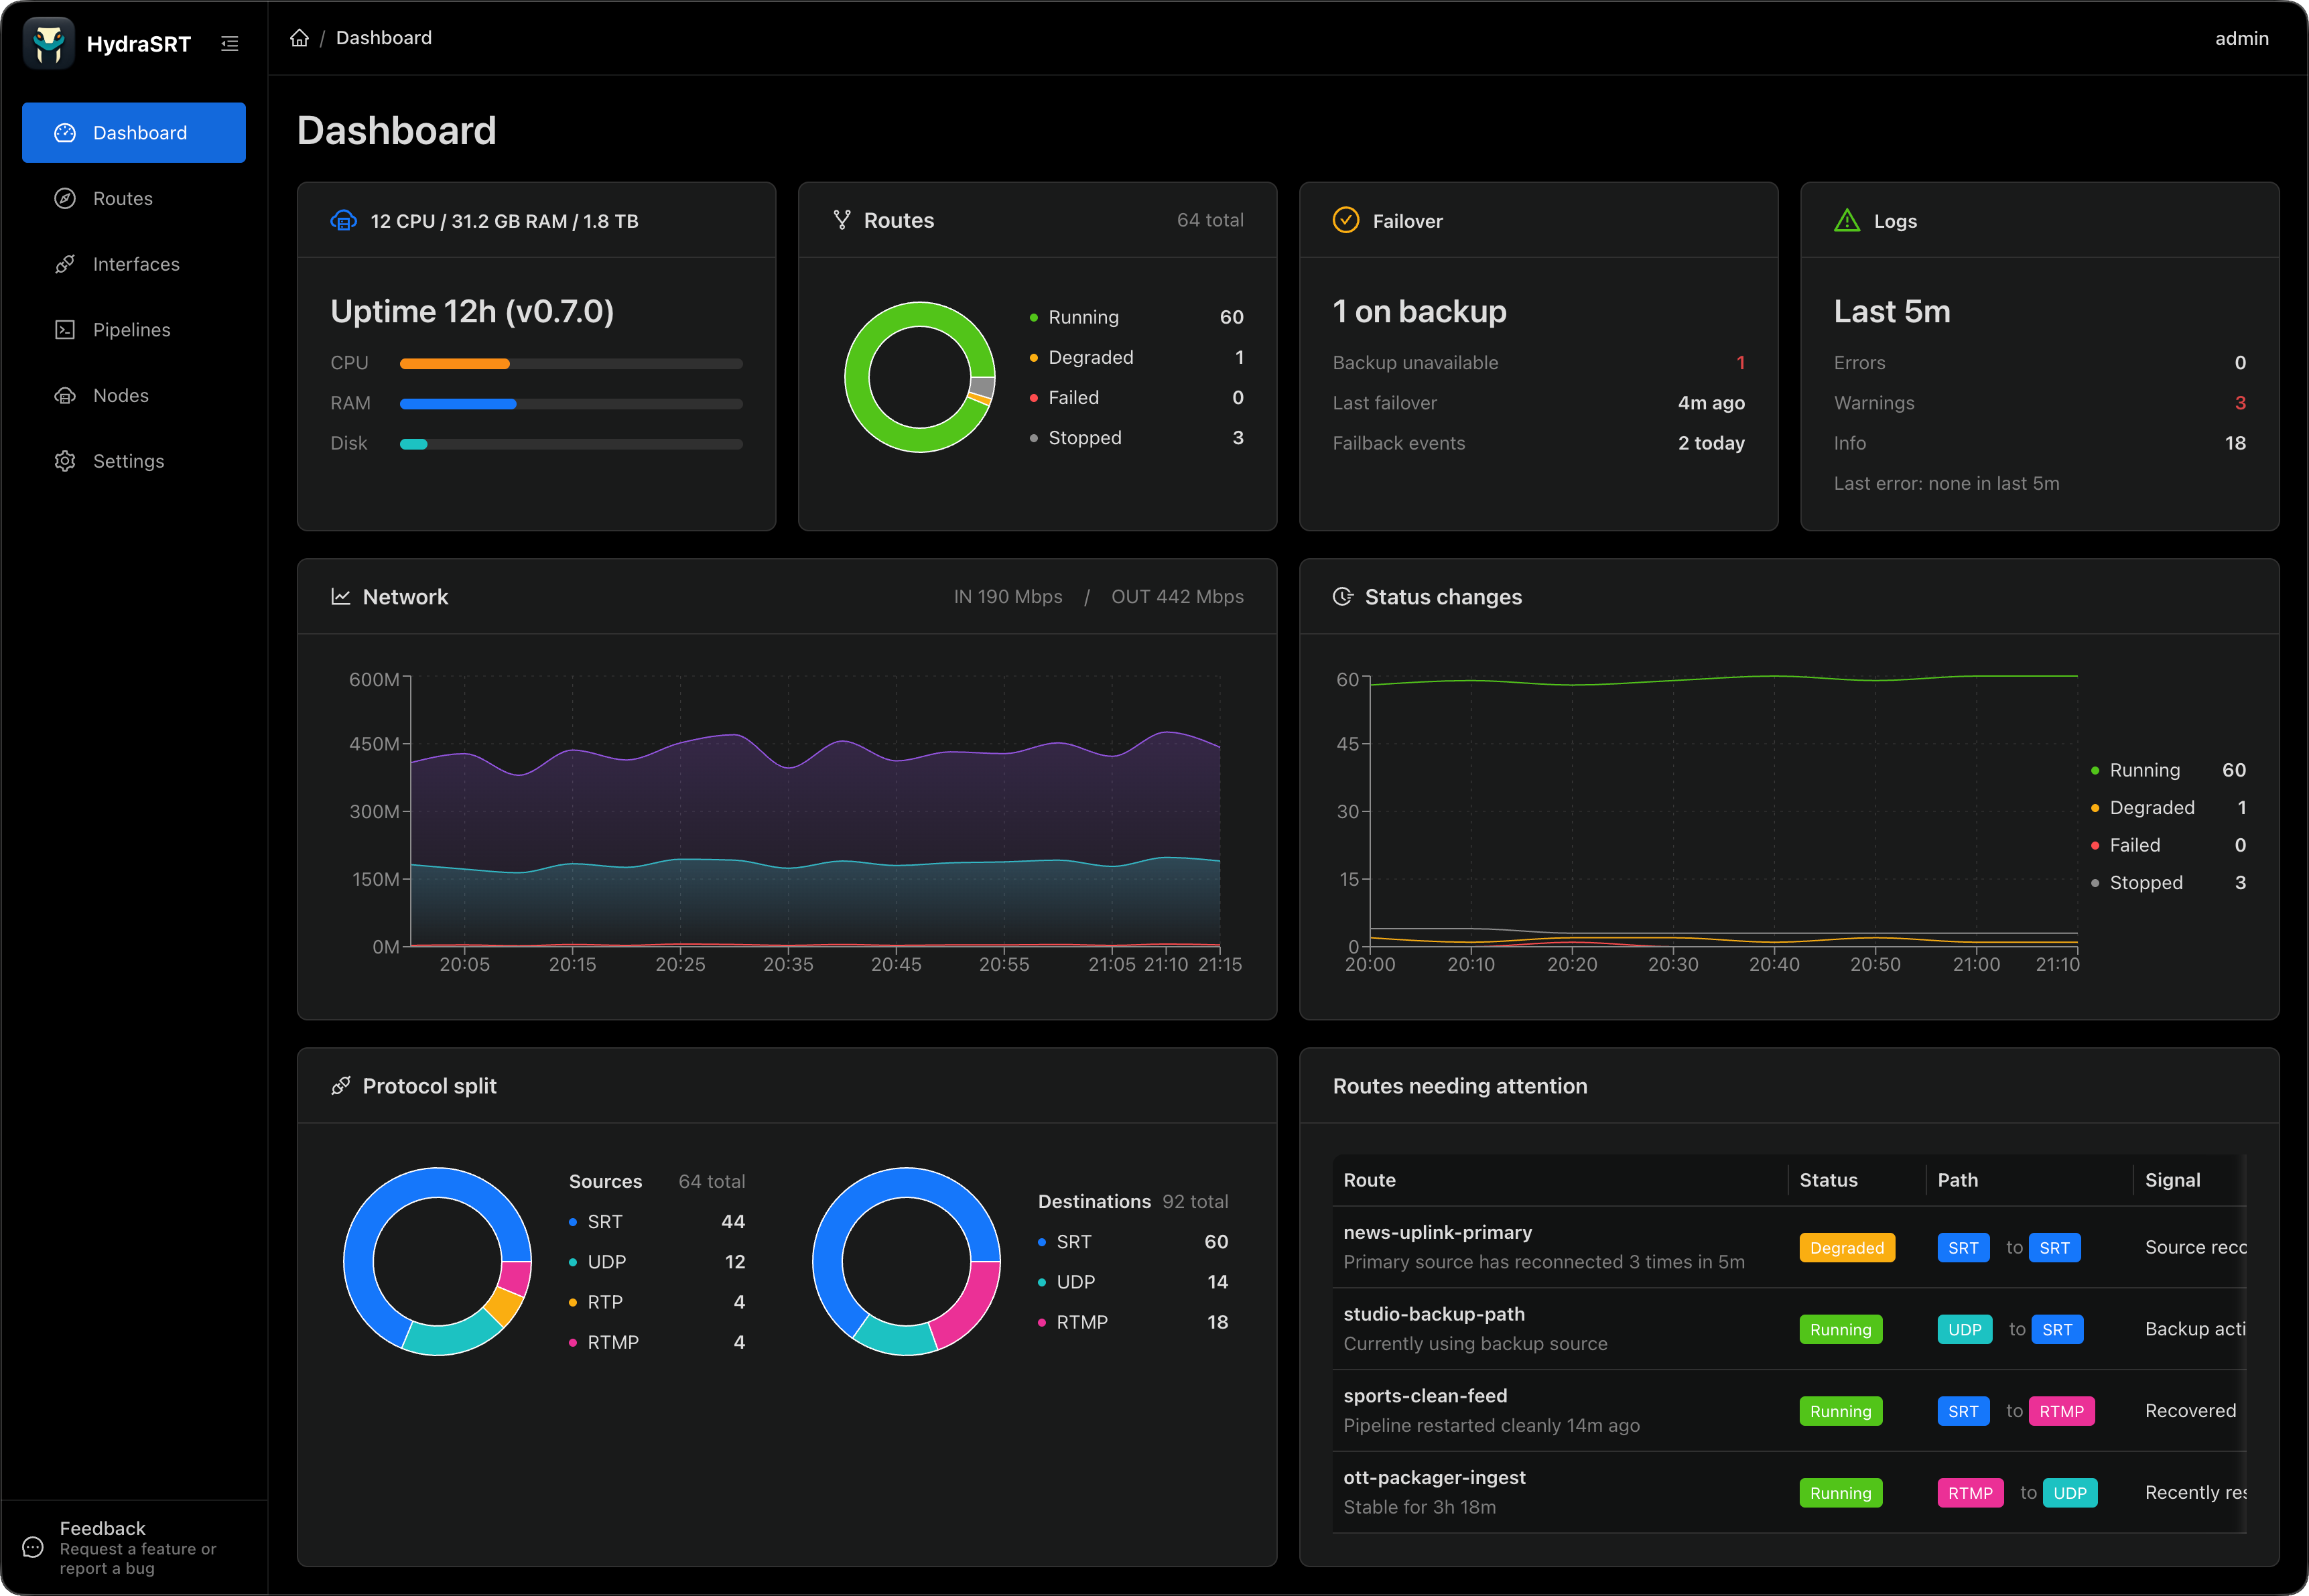Click the warning triangle icon in Logs card
This screenshot has height=1596, width=2309.
point(1847,220)
